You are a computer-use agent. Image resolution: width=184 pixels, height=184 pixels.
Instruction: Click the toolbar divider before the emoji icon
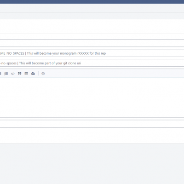(38, 74)
